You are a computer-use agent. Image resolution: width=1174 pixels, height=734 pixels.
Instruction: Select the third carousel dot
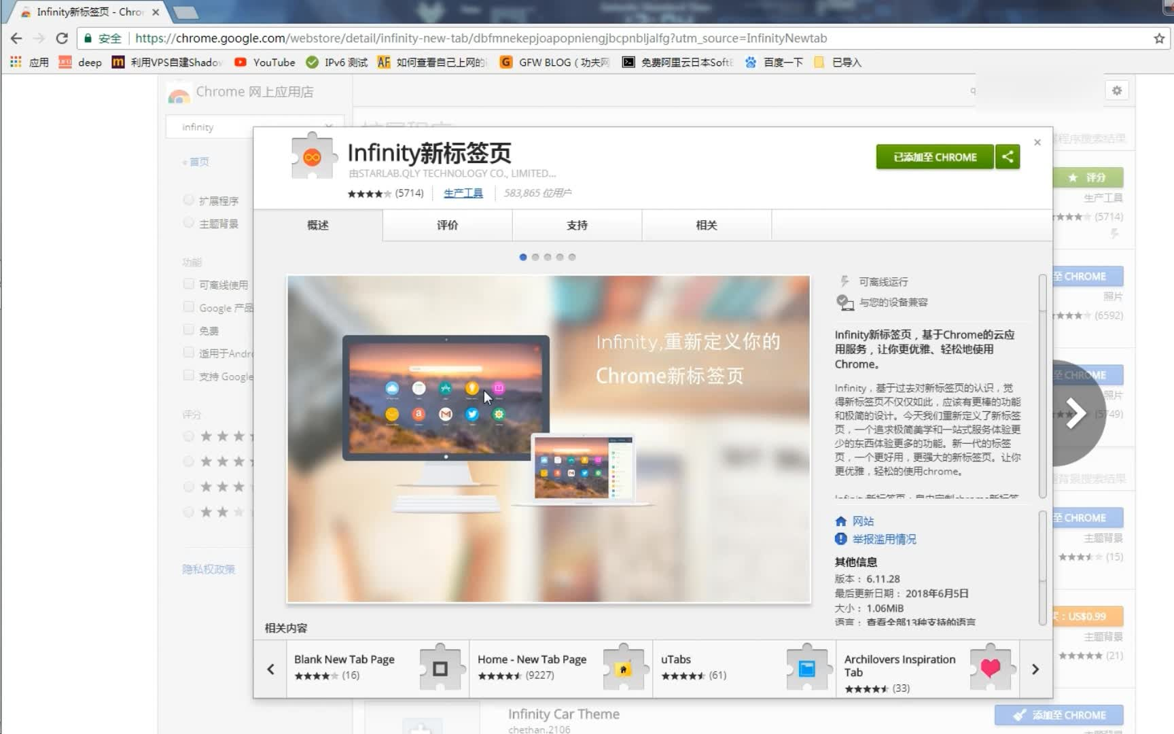548,257
